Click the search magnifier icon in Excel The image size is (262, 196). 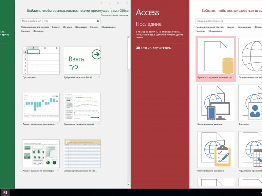click(x=98, y=21)
